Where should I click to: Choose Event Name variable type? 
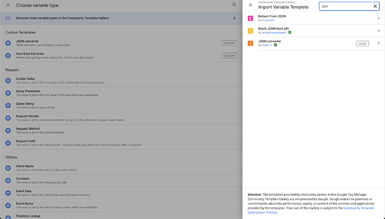pos(121,206)
